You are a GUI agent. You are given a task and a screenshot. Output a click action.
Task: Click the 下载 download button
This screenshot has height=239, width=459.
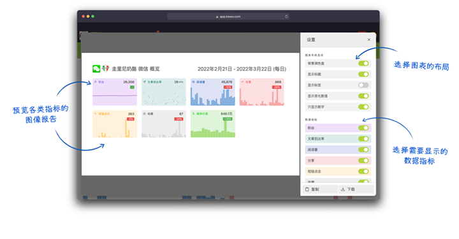click(356, 189)
